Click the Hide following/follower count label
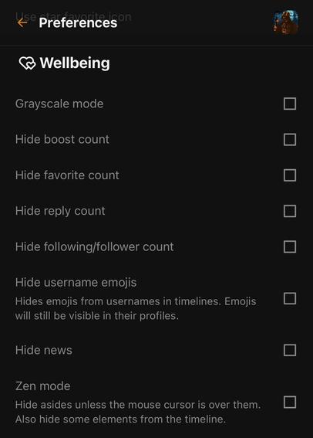The image size is (313, 438). 95,247
